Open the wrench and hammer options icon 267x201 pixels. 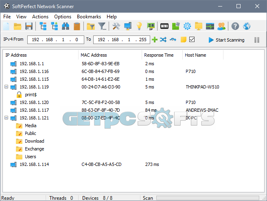(116, 26)
